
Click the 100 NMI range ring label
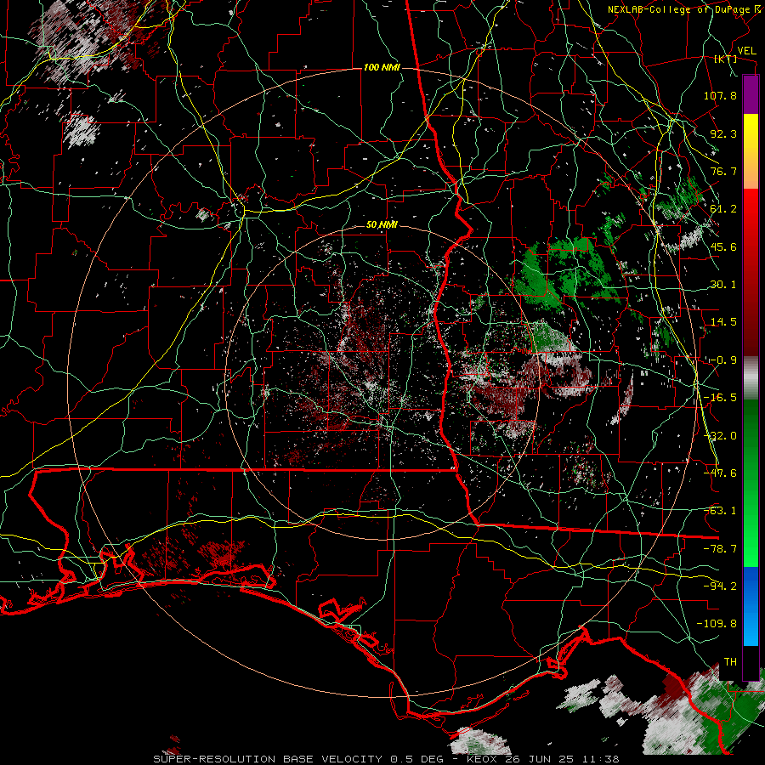click(x=382, y=67)
